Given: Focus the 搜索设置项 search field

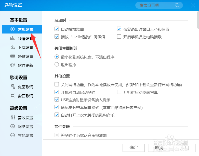Looking at the screenshot, I should (x=159, y=5).
